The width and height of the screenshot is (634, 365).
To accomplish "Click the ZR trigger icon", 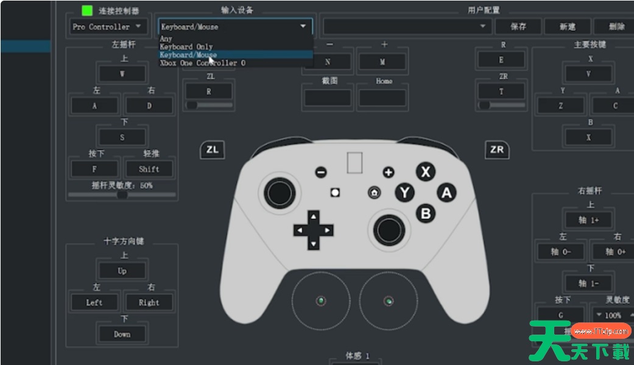I will (x=496, y=150).
